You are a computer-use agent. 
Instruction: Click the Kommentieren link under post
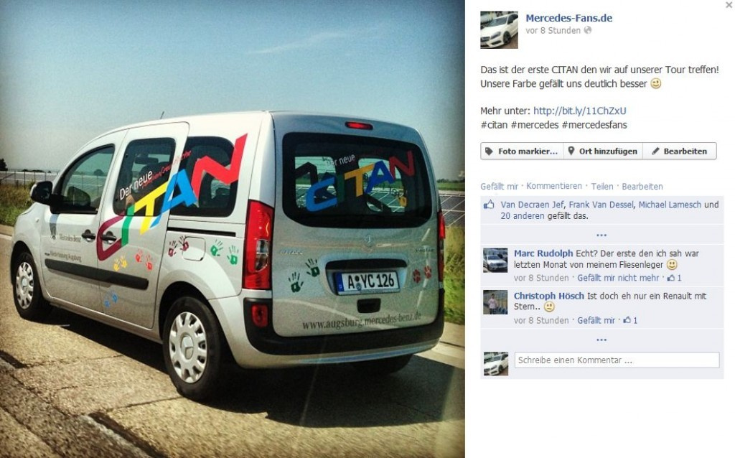[554, 186]
